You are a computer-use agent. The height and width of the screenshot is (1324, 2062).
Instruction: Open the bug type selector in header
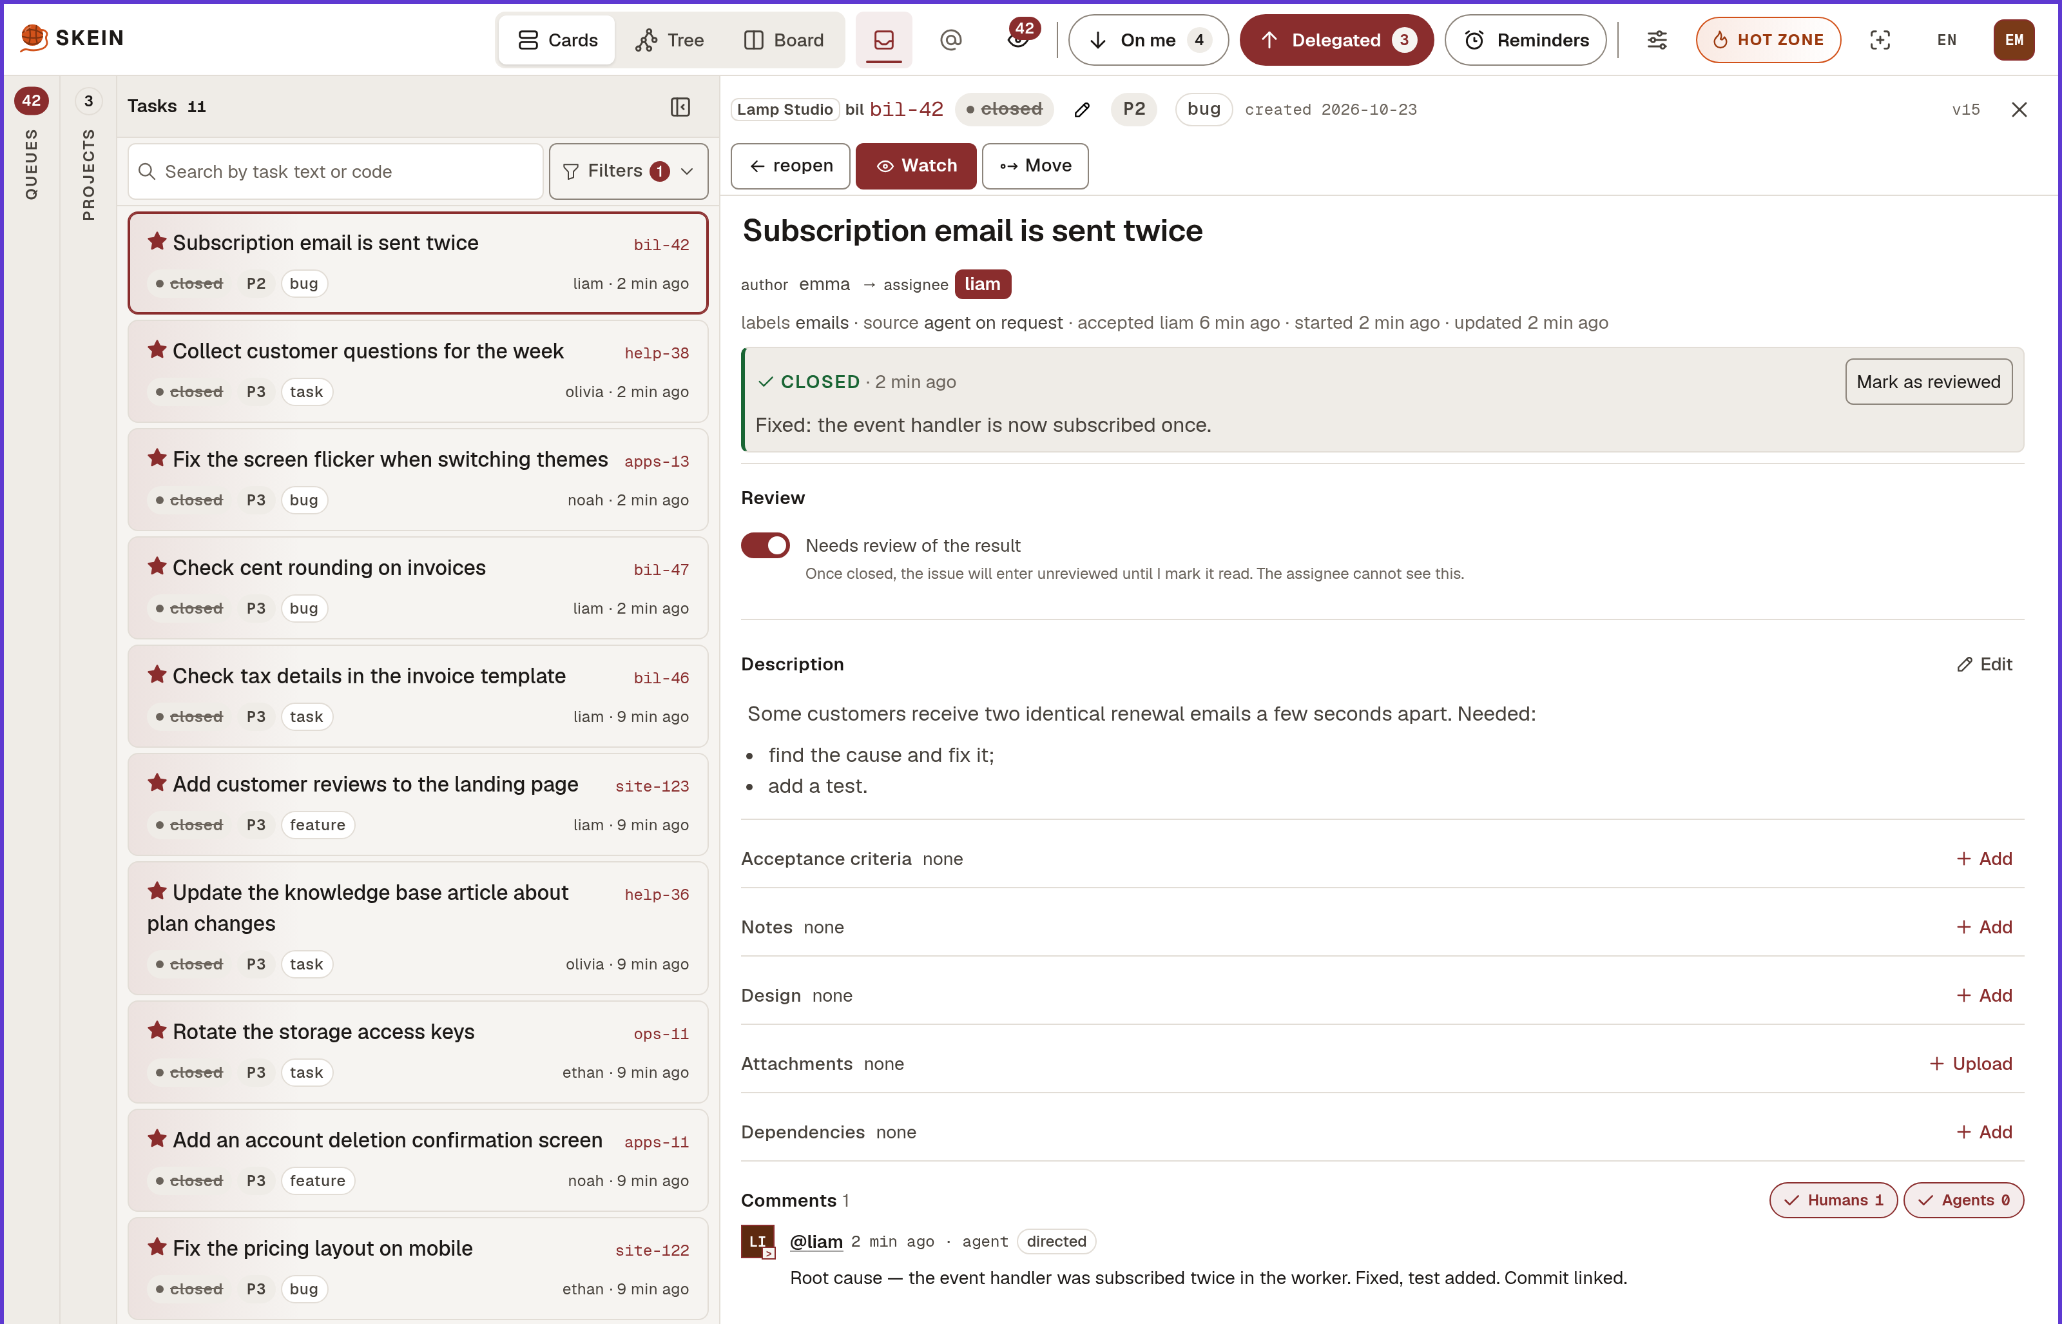pyautogui.click(x=1204, y=109)
